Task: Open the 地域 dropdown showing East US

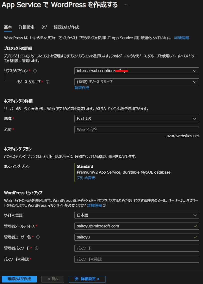Action: [x=137, y=119]
